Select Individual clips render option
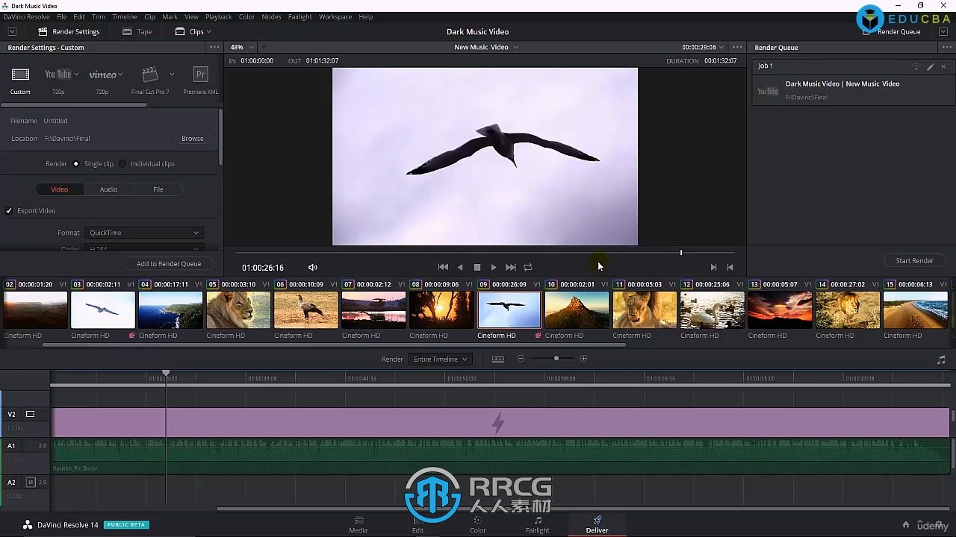Image resolution: width=956 pixels, height=537 pixels. [x=122, y=163]
